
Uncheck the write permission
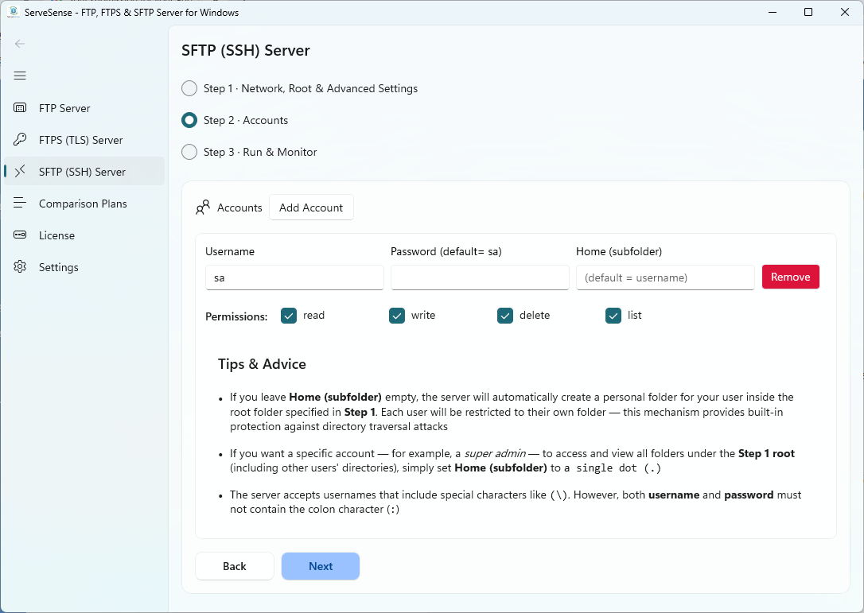click(397, 316)
